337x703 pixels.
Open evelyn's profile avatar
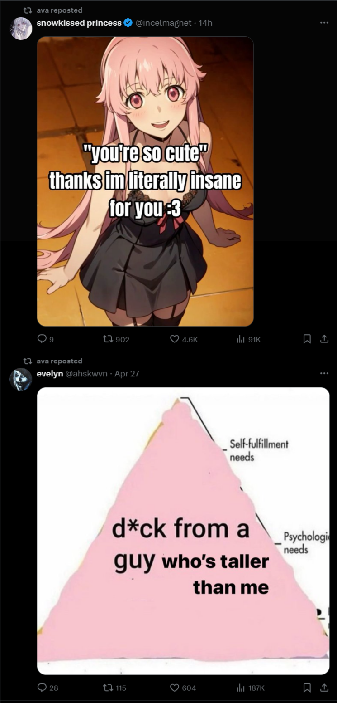(x=21, y=379)
